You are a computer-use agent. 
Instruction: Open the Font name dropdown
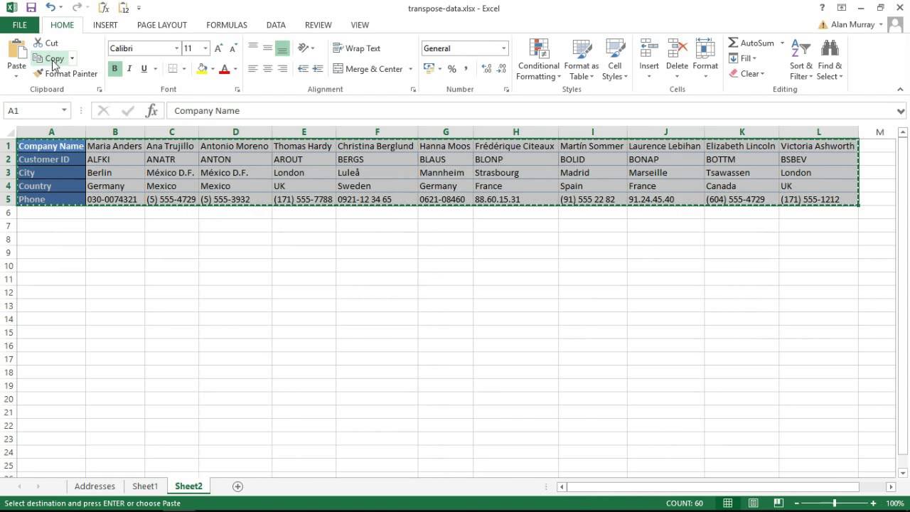(x=175, y=48)
